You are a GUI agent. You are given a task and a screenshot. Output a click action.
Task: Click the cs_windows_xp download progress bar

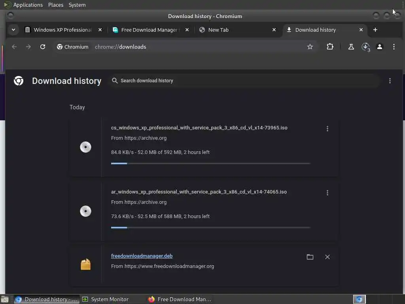click(210, 163)
